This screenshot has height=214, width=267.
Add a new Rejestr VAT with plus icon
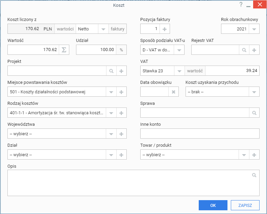click(254, 50)
